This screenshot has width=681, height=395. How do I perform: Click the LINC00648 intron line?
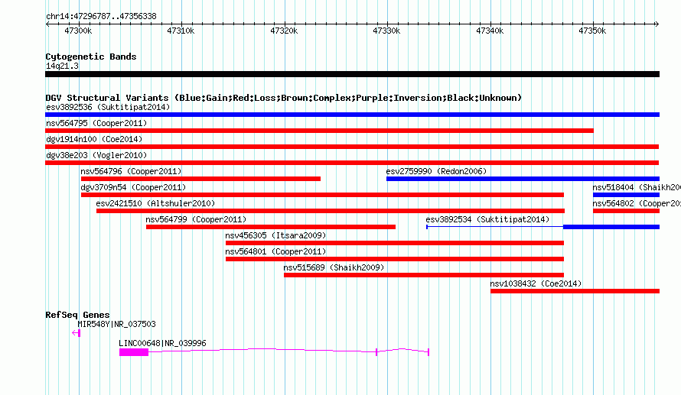pos(262,349)
